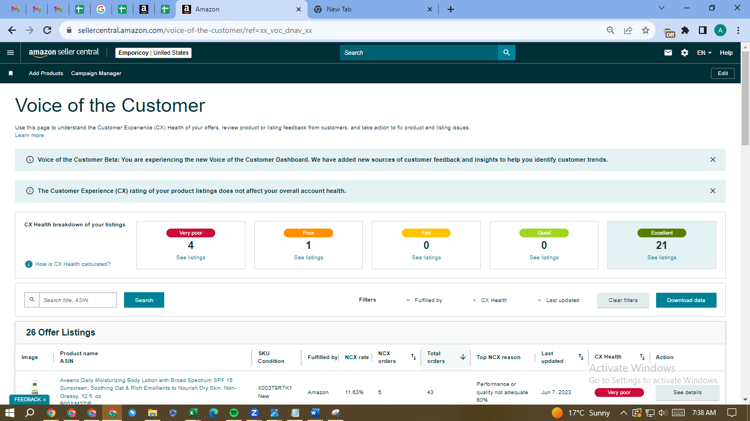
Task: Open the EN language dropdown
Action: [x=704, y=53]
